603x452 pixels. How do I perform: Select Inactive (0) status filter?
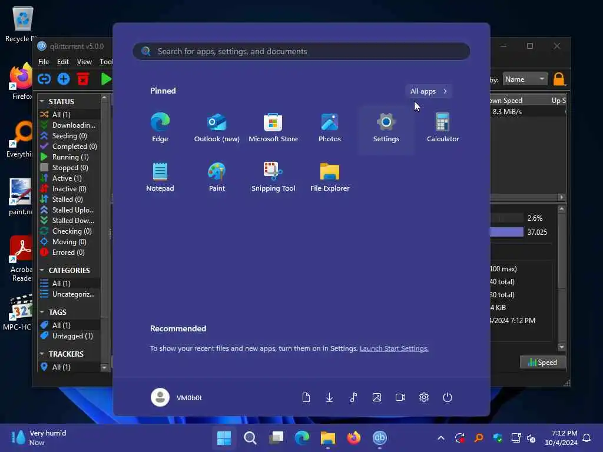click(x=69, y=189)
